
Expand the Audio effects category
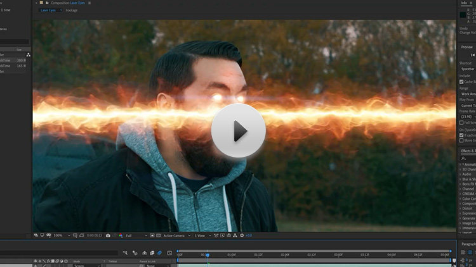click(x=460, y=174)
